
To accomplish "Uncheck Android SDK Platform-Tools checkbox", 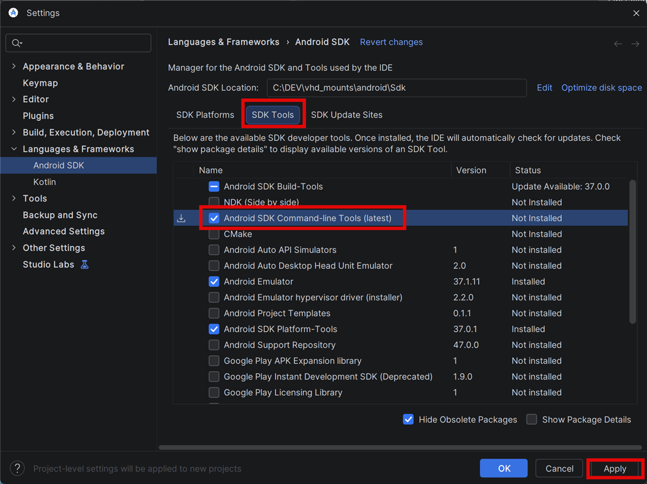I will click(214, 329).
